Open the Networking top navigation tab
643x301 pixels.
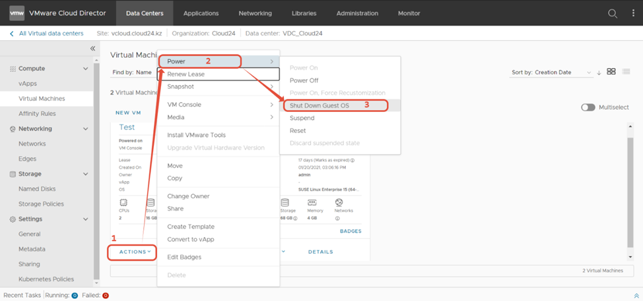[x=255, y=13]
